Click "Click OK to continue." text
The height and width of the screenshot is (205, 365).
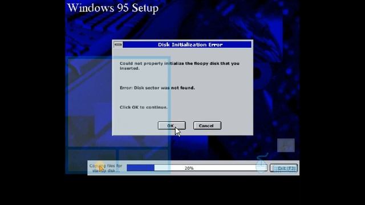click(x=143, y=108)
